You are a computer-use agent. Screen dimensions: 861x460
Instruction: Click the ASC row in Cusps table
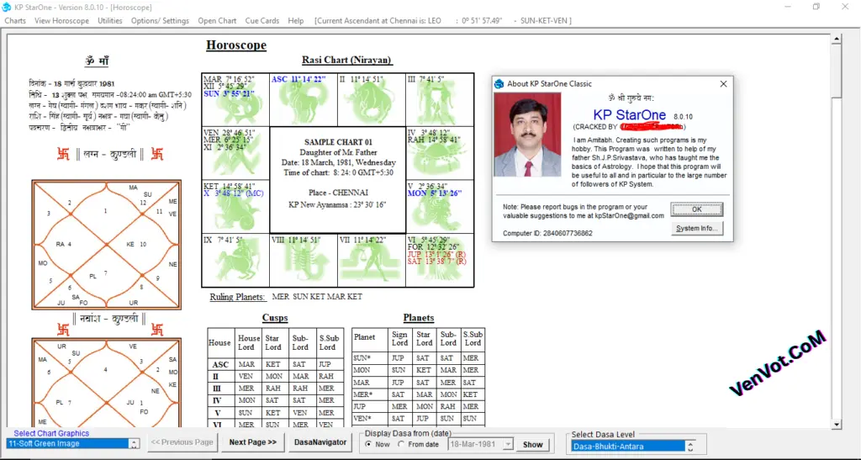[x=276, y=364]
